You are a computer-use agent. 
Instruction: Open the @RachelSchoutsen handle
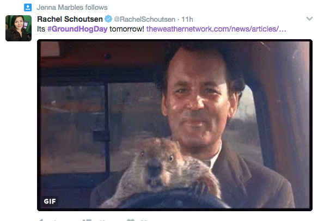pyautogui.click(x=145, y=20)
